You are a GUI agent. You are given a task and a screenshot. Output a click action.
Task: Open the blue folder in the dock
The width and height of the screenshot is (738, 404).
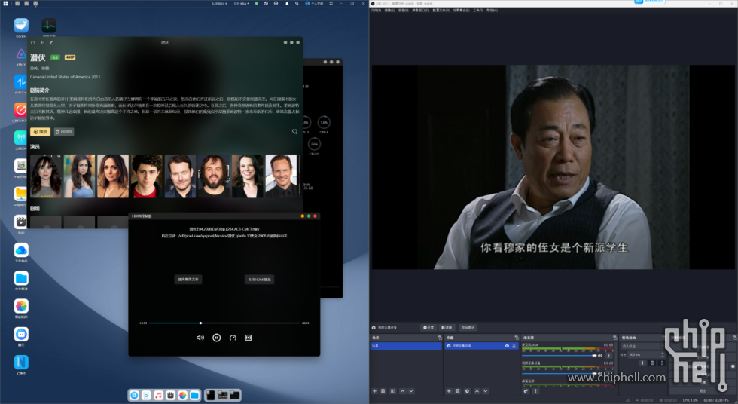(194, 395)
